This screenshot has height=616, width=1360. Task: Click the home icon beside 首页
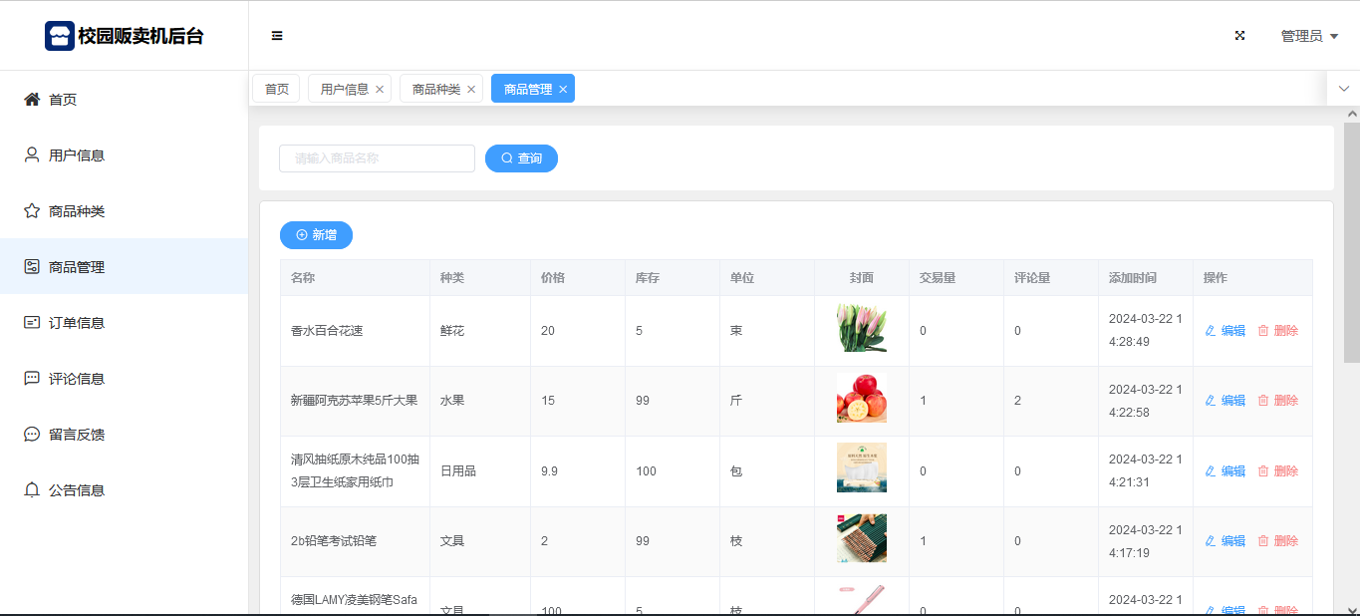[32, 100]
